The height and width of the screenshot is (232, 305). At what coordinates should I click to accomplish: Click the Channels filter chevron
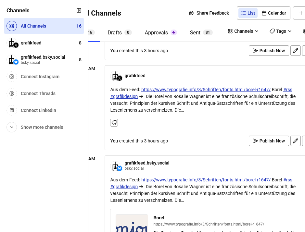click(x=257, y=31)
